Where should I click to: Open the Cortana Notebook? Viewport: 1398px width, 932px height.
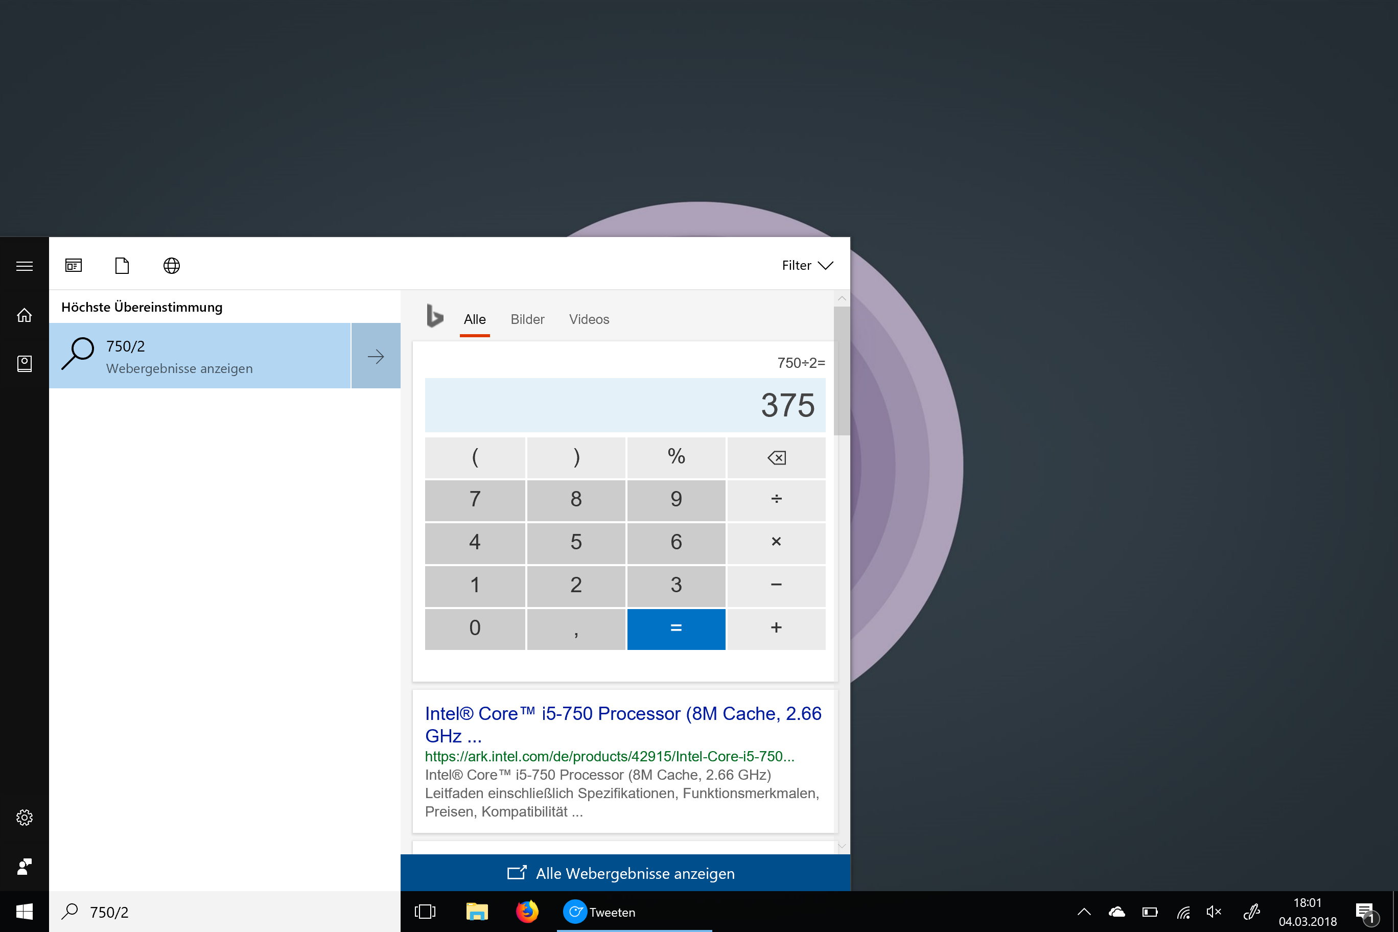25,364
